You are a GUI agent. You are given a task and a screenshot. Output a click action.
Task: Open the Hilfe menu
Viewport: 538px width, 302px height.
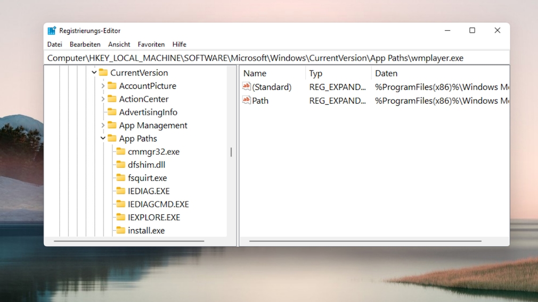click(179, 44)
